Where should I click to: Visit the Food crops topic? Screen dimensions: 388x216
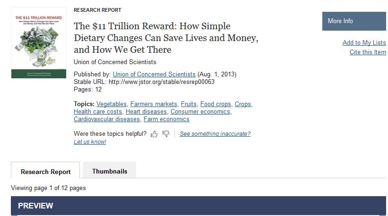pyautogui.click(x=216, y=104)
